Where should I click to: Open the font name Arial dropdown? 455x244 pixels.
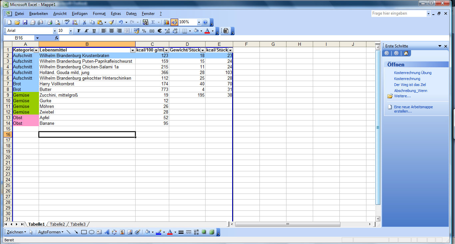(55, 31)
